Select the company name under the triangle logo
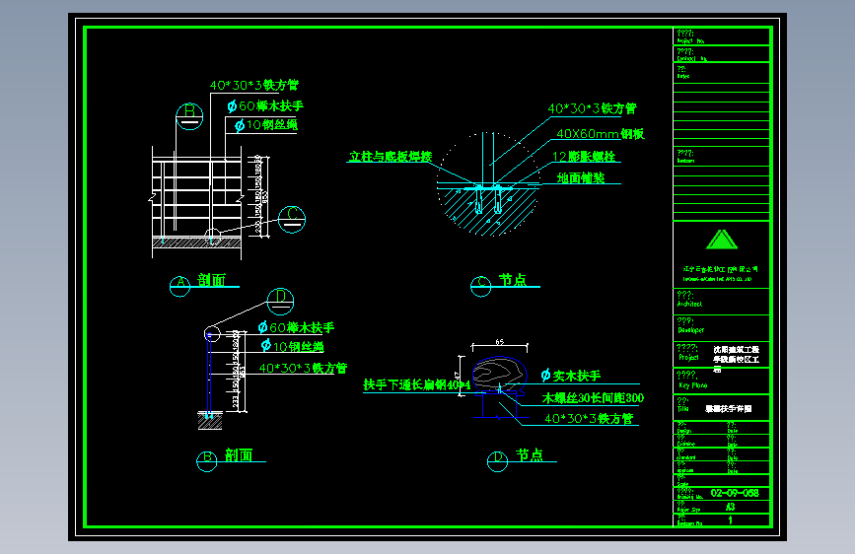The width and height of the screenshot is (855, 554). [720, 269]
